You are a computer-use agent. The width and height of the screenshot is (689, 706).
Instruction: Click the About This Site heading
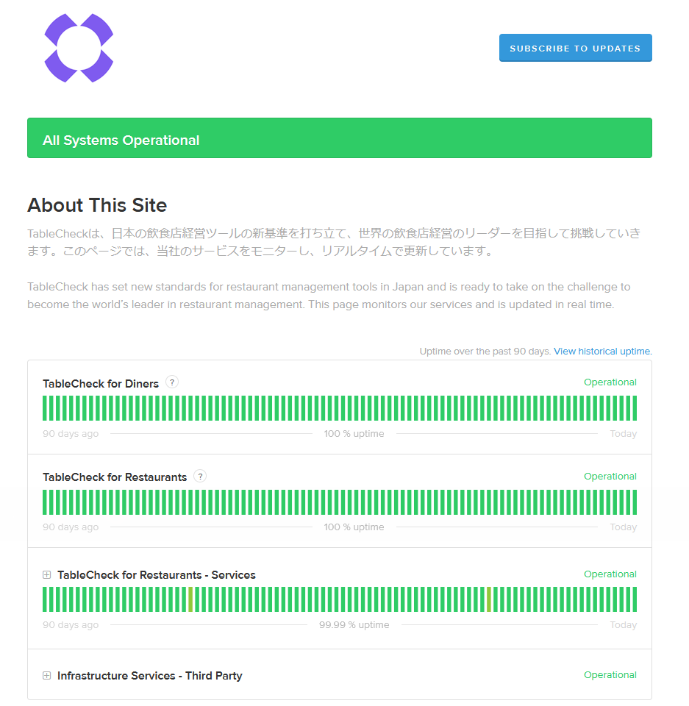point(97,205)
